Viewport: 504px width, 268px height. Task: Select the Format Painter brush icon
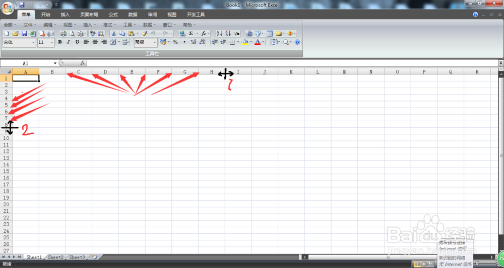144,33
